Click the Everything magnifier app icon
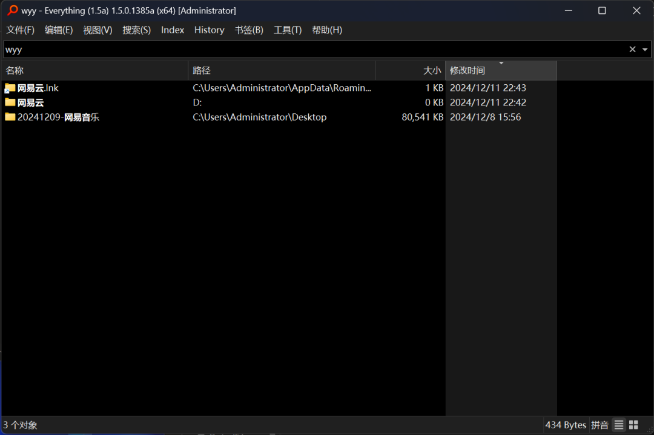Screen dimensions: 654x435 pos(13,10)
